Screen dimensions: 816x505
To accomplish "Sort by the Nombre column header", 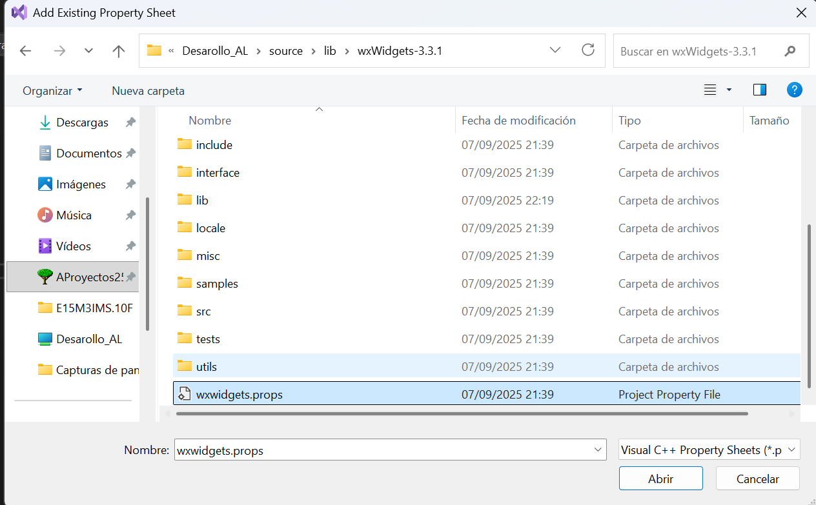I will (210, 121).
